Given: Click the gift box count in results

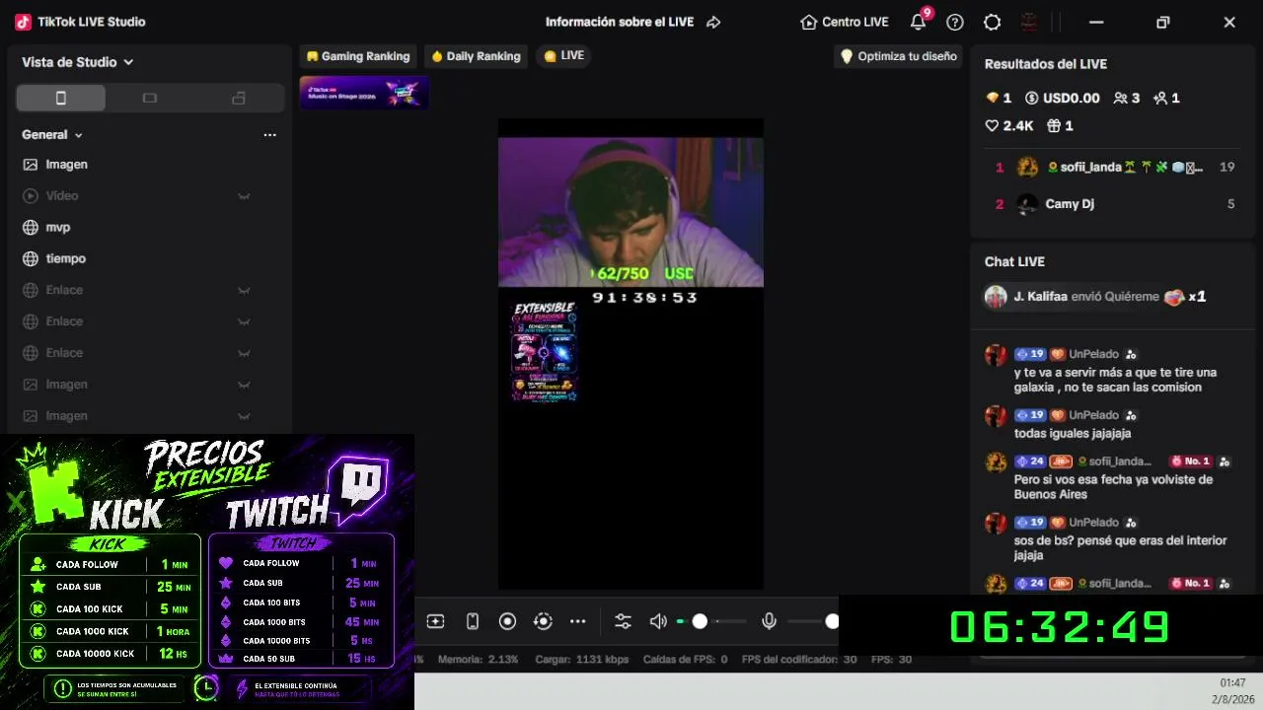Looking at the screenshot, I should coord(1060,125).
